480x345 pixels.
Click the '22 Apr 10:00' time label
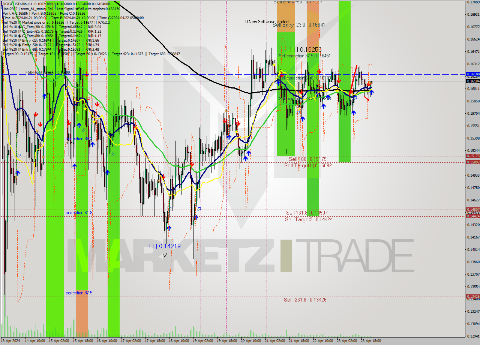[323, 341]
